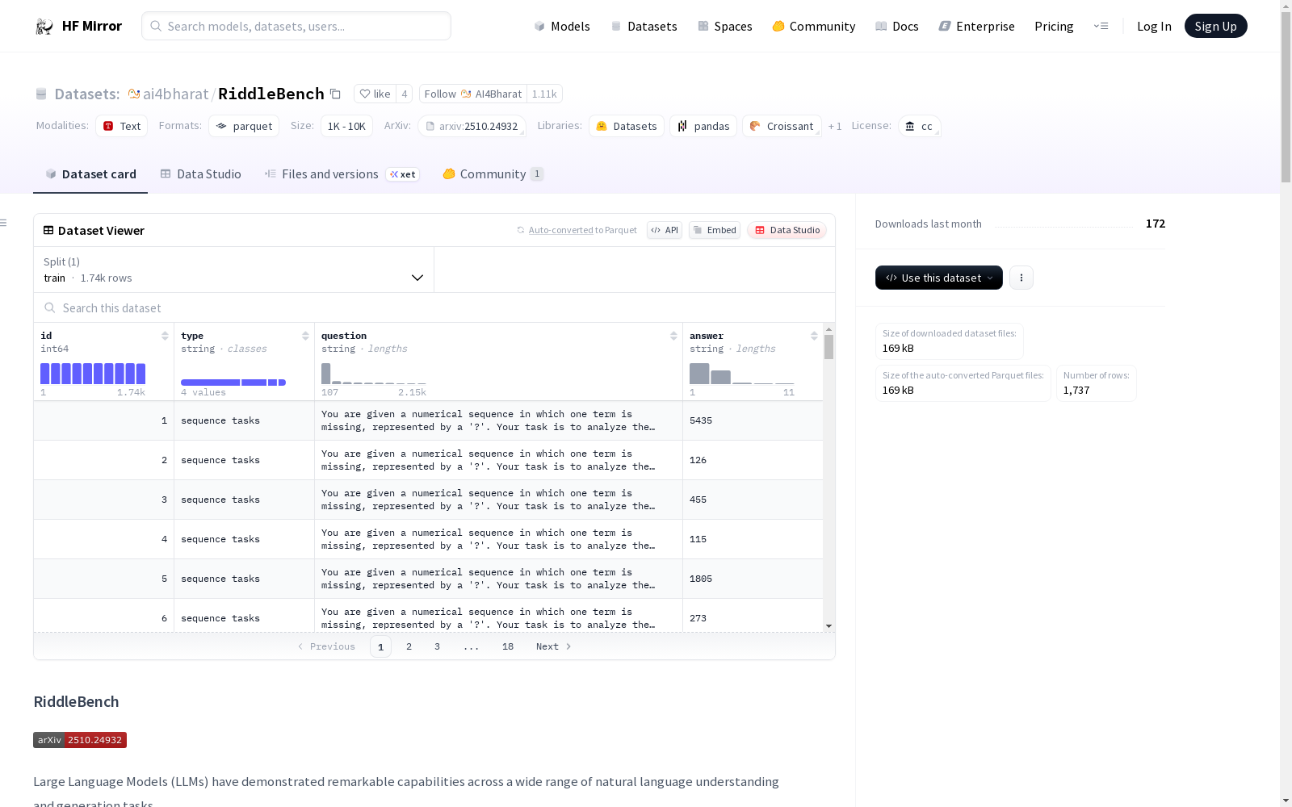
Task: Click the main search models input
Action: (296, 26)
